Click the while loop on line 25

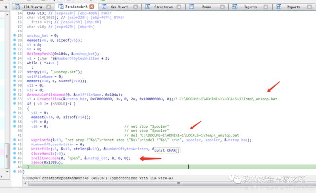pyautogui.click(x=42, y=63)
